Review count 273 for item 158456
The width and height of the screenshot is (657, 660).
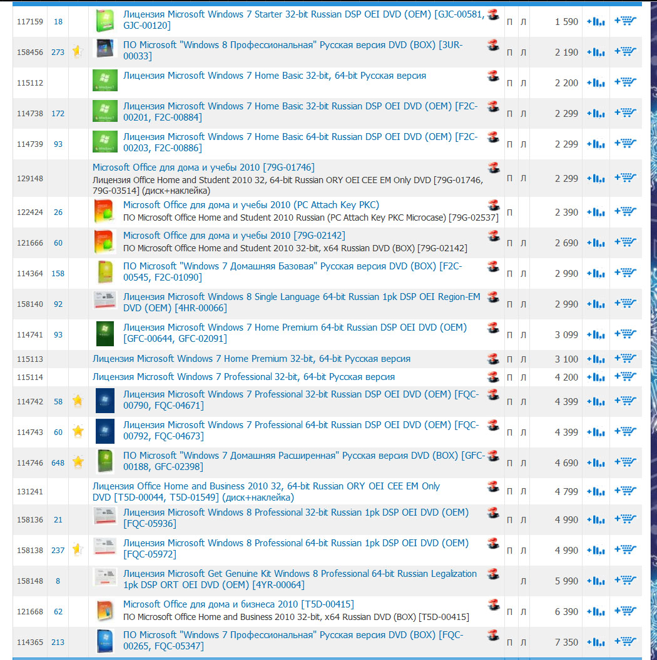pos(58,52)
